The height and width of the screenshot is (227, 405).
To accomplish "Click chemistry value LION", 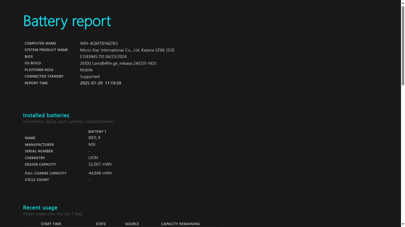I will coord(93,158).
